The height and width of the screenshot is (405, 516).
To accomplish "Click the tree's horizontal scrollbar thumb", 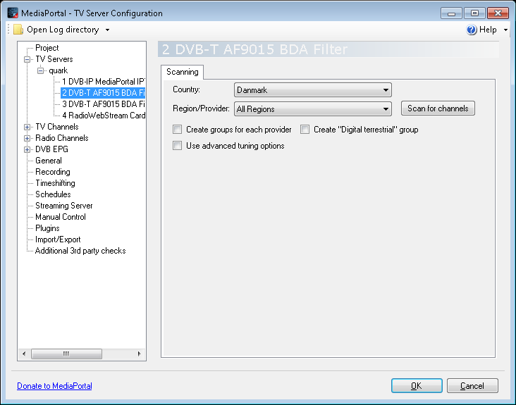I will pos(66,354).
